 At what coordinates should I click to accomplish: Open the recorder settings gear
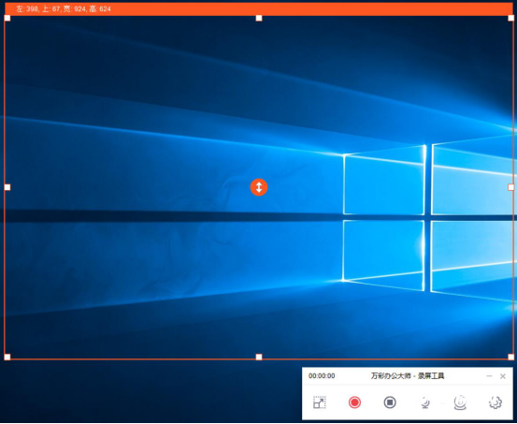[495, 402]
